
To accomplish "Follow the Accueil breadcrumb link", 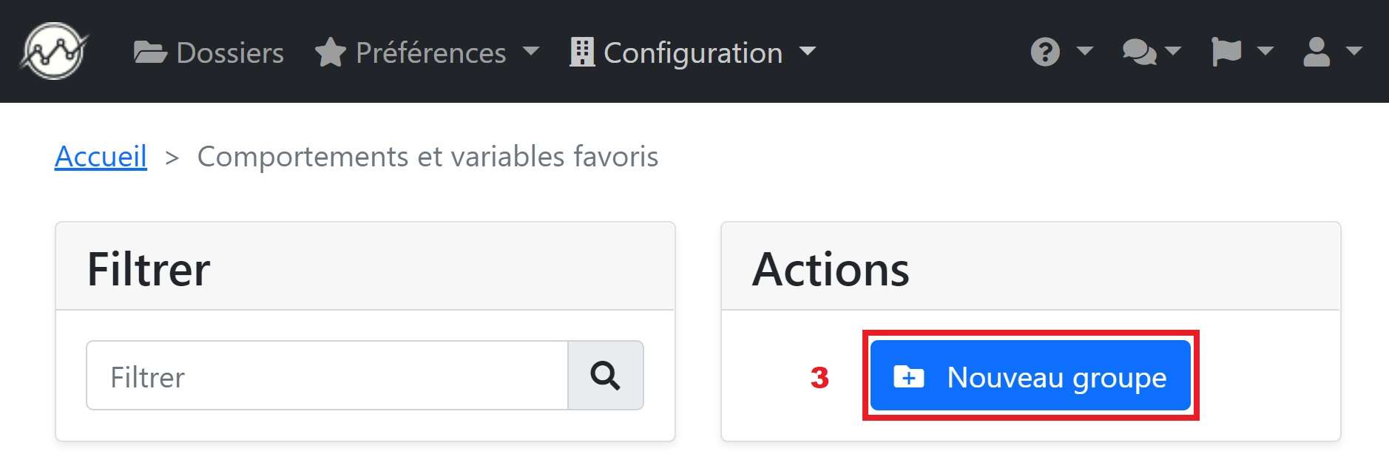I will [x=101, y=157].
